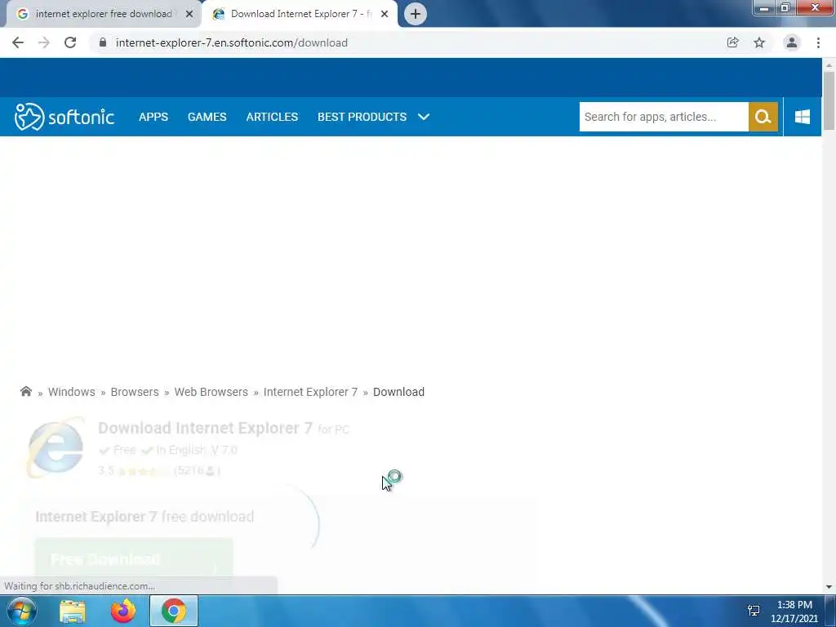Click the network icon in system tray
The image size is (836, 627).
coord(754,611)
